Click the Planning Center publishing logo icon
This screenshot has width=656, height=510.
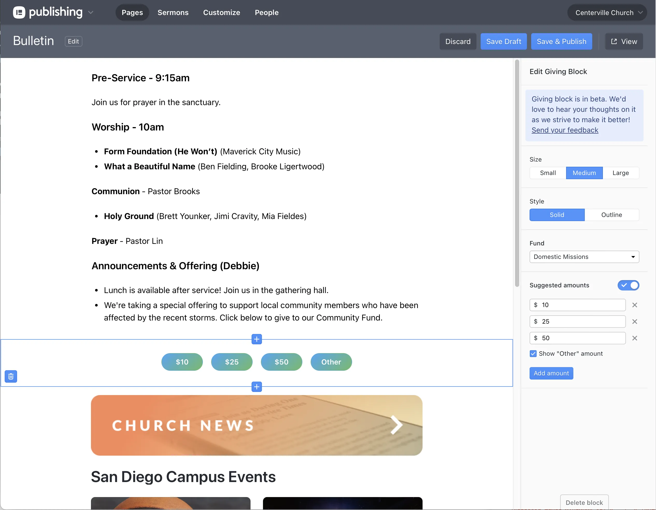(19, 12)
